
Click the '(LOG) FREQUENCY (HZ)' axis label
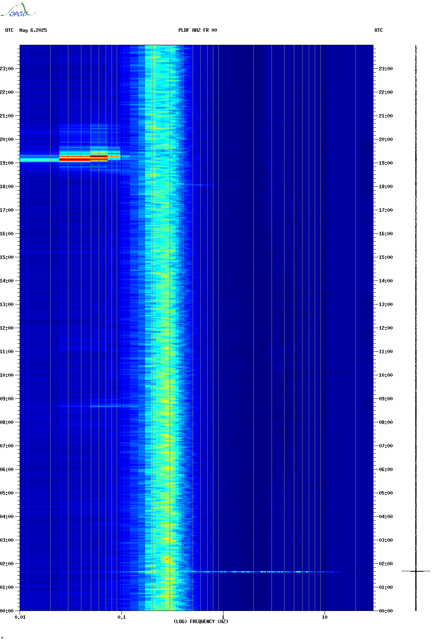pos(201,622)
